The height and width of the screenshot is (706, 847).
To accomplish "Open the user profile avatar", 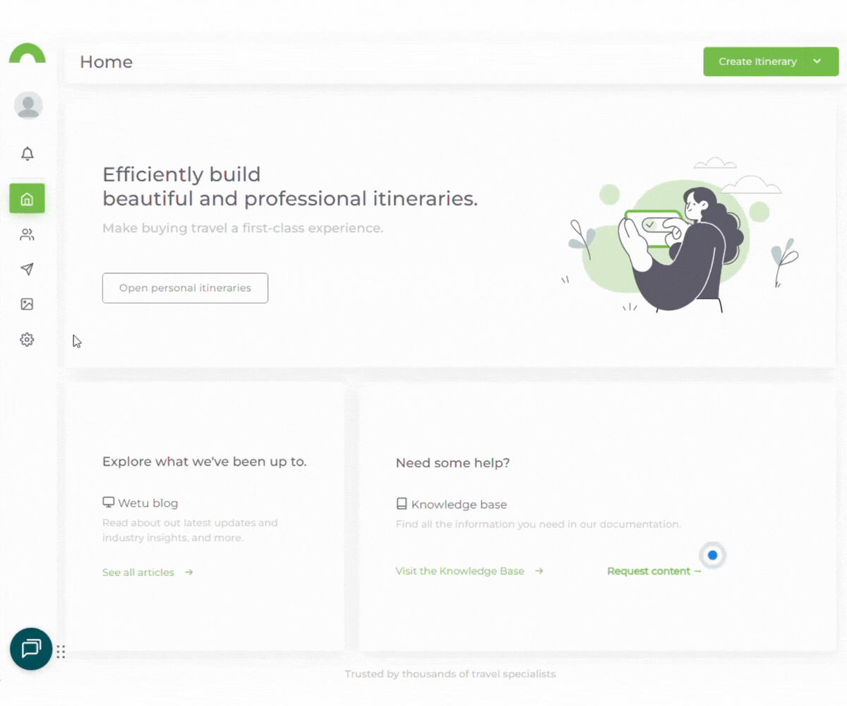I will coord(28,105).
